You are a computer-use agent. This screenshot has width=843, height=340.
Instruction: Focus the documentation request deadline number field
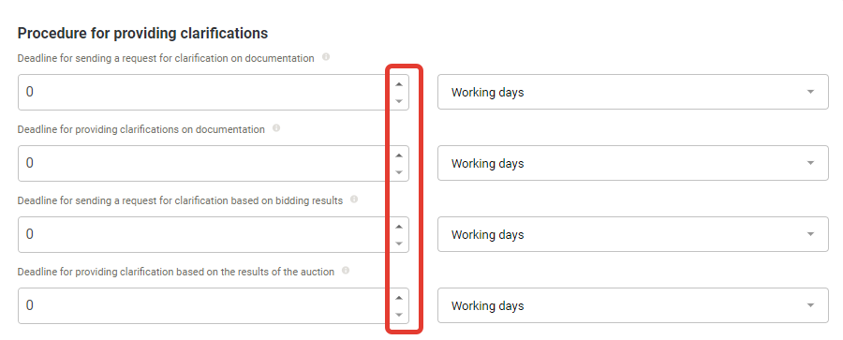coord(204,92)
